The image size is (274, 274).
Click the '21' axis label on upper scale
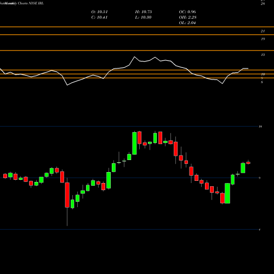click(262, 31)
